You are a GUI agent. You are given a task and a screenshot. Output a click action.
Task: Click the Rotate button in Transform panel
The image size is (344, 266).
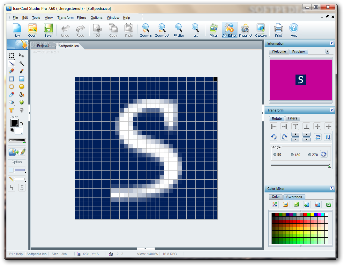(277, 119)
